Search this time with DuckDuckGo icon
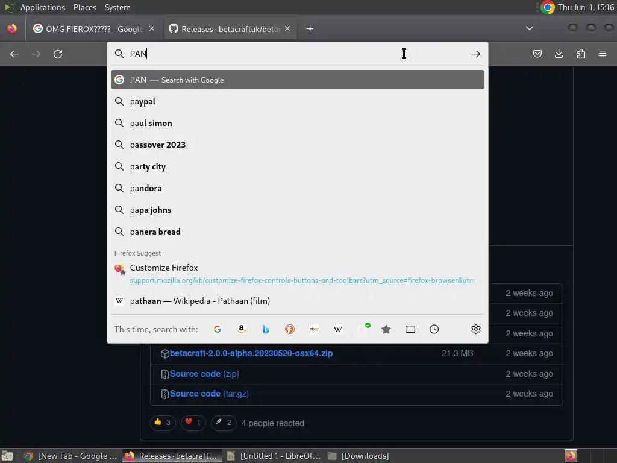Screen dimensions: 617x463 290,329
